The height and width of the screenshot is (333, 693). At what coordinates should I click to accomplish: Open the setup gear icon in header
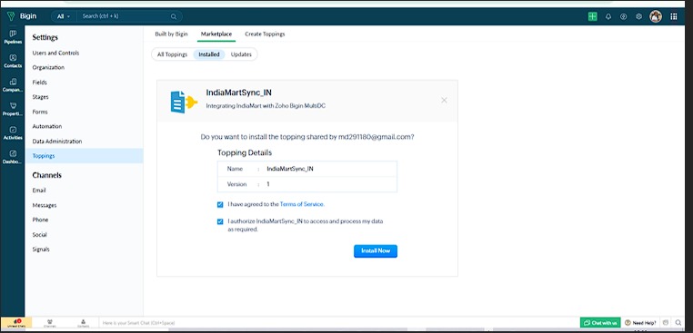click(638, 16)
